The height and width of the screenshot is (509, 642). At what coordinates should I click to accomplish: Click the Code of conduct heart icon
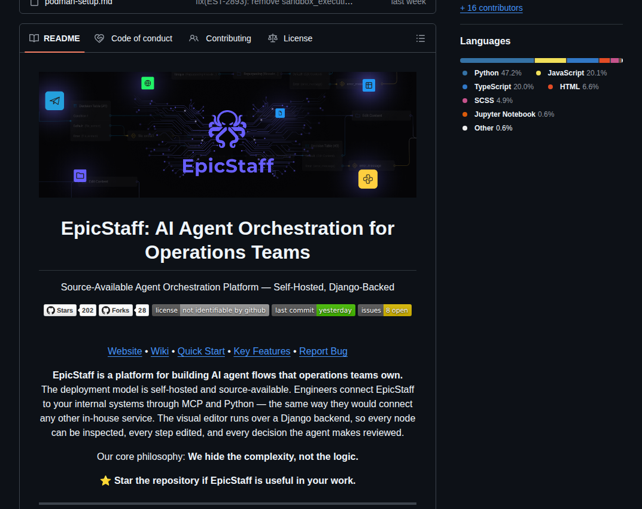click(99, 38)
